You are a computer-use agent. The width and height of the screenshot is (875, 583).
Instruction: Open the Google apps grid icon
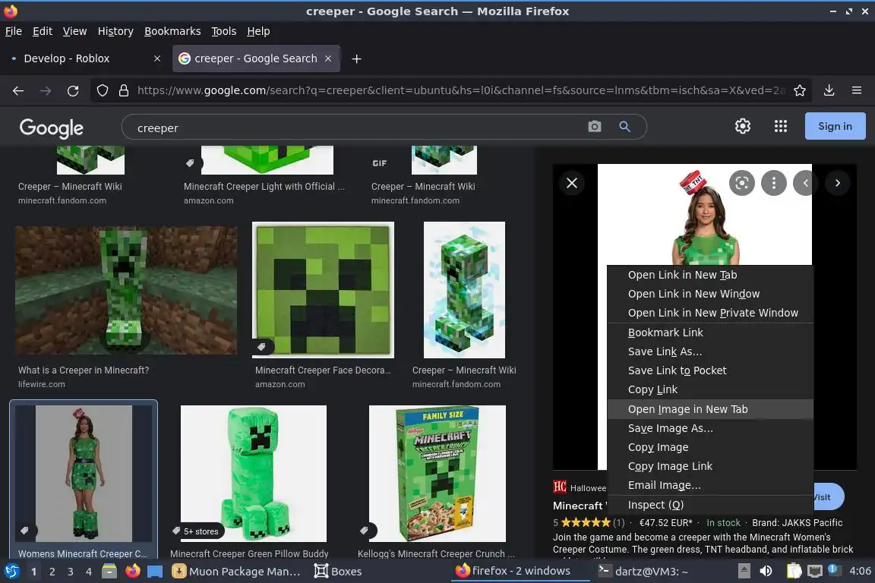pos(781,126)
